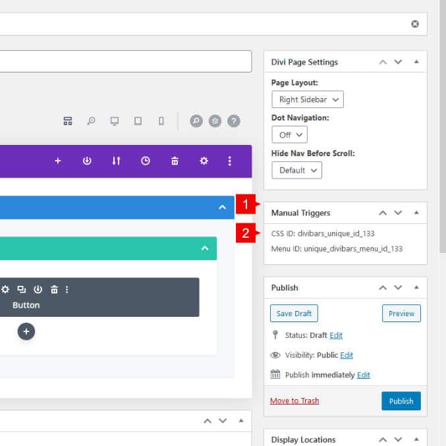
Task: Open Dot Navigation dropdown
Action: tap(289, 134)
